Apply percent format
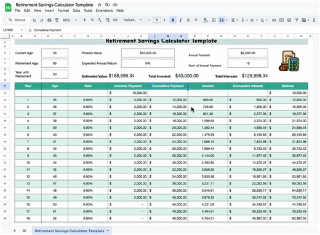Image resolution: width=320 pixels, height=235 pixels. (x=92, y=20)
